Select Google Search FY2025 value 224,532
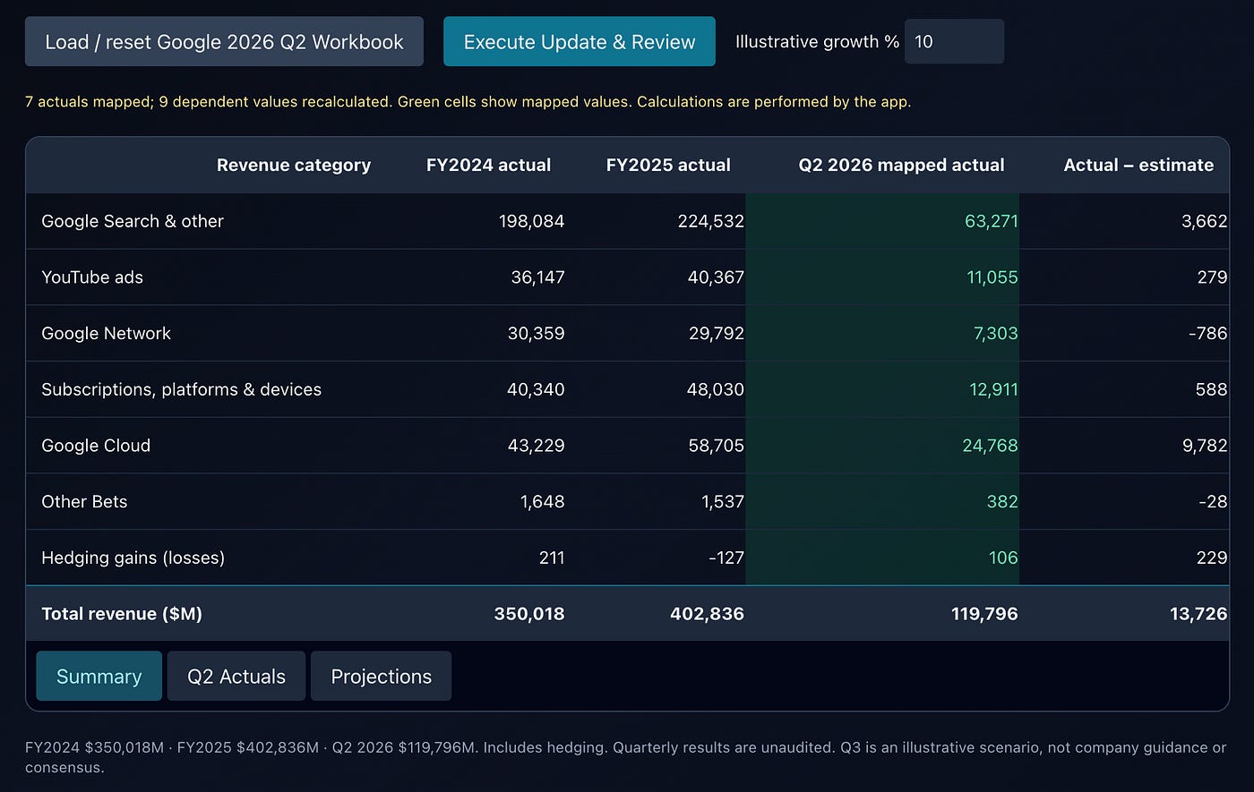 (x=710, y=221)
